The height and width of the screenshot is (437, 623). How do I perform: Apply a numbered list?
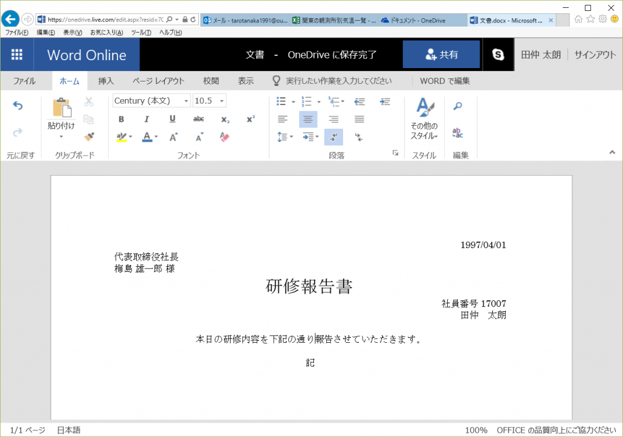click(x=307, y=102)
